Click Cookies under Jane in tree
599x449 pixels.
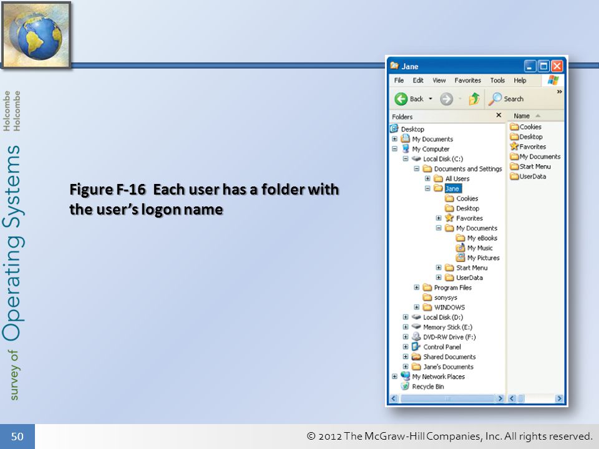pyautogui.click(x=467, y=198)
